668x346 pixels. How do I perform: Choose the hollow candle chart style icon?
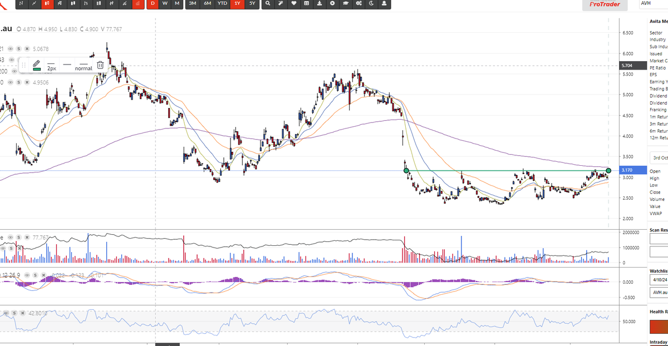[x=73, y=3]
